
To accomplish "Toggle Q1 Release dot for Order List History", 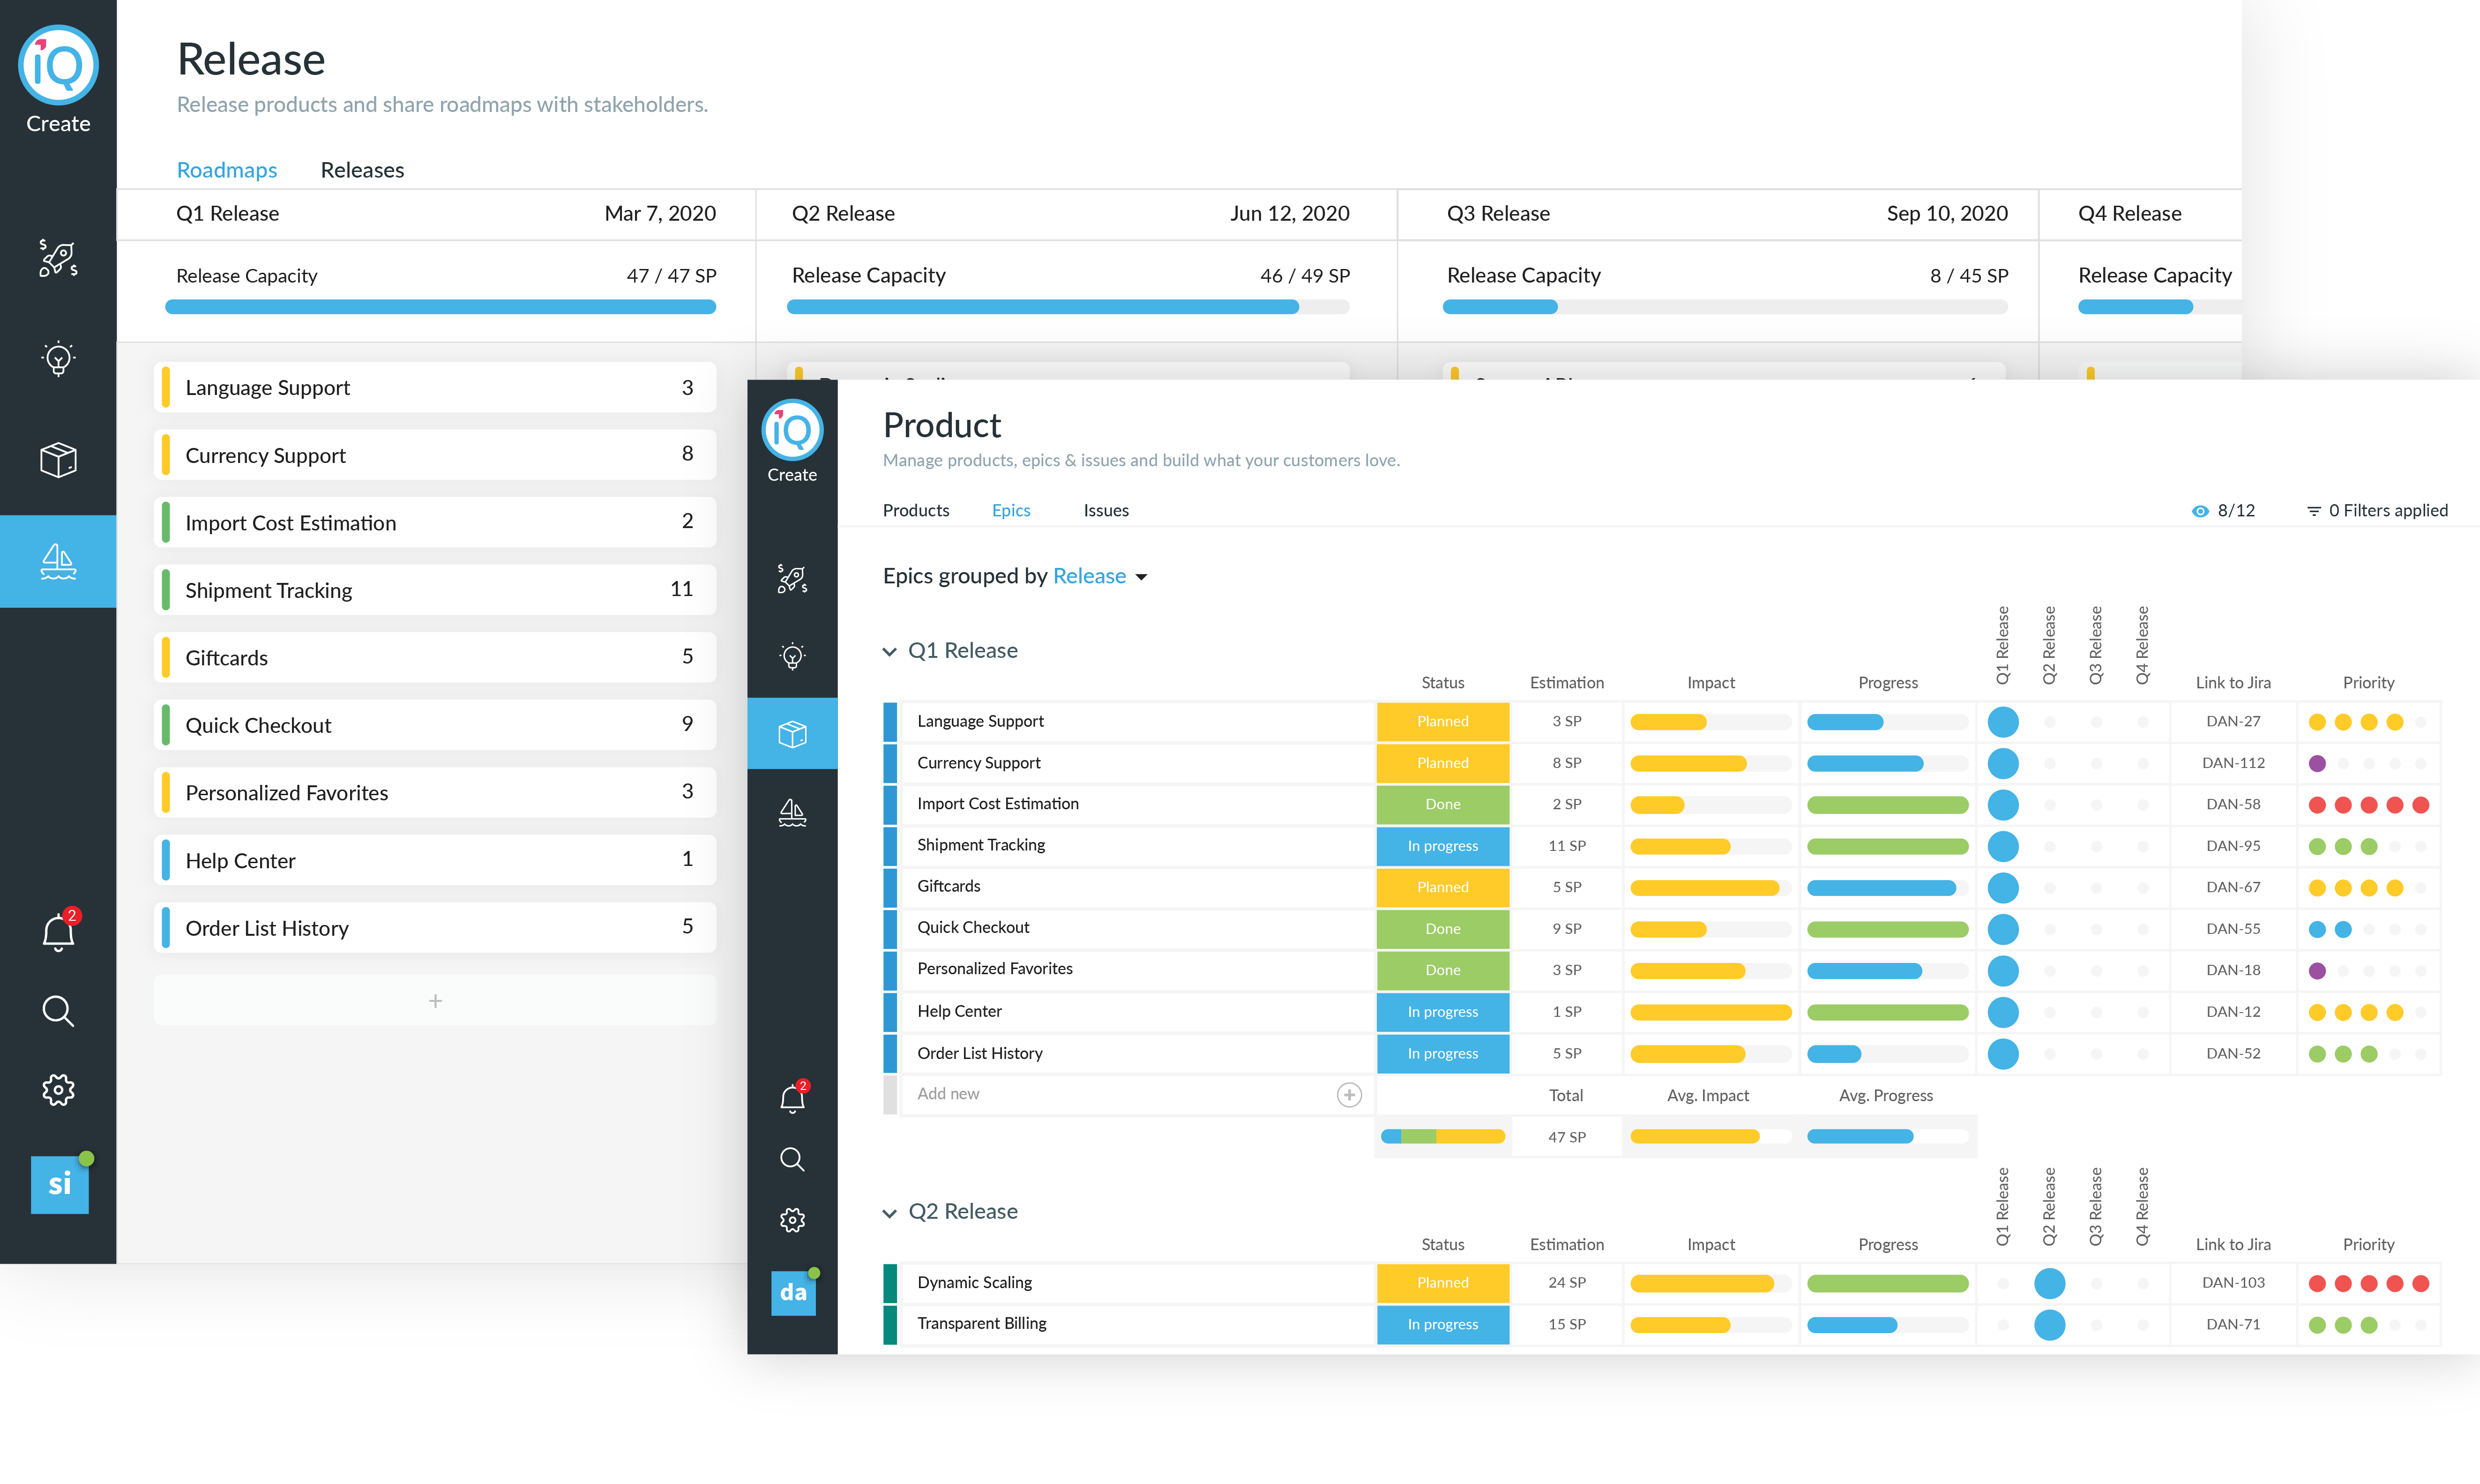I will (x=2003, y=1054).
